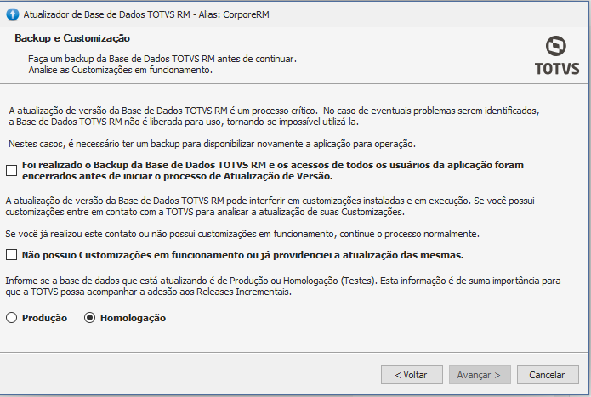Click the Avançar button
The height and width of the screenshot is (397, 591).
(480, 374)
